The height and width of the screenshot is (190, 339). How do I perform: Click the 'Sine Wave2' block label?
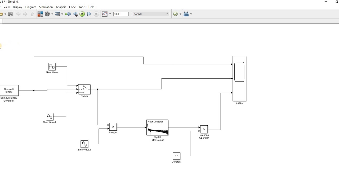click(84, 150)
